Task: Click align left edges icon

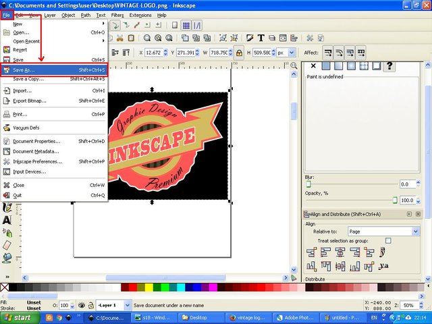Action: click(x=325, y=252)
